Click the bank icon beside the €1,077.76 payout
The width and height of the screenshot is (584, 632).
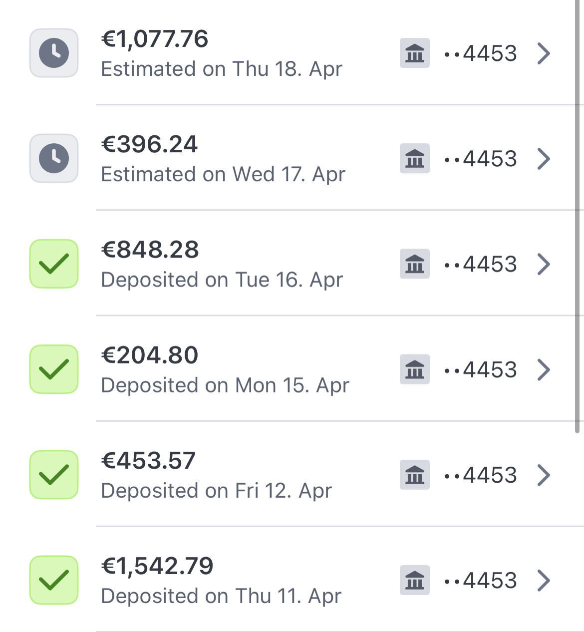pyautogui.click(x=415, y=53)
